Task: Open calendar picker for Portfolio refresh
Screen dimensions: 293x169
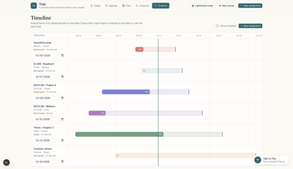Action: pos(63,162)
